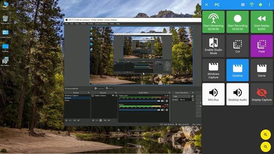Switch to the Windows Capture scene tile
The image size is (274, 154).
pyautogui.click(x=213, y=70)
